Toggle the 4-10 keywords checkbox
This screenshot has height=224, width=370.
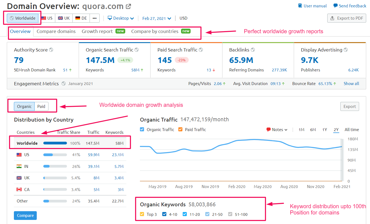164,214
